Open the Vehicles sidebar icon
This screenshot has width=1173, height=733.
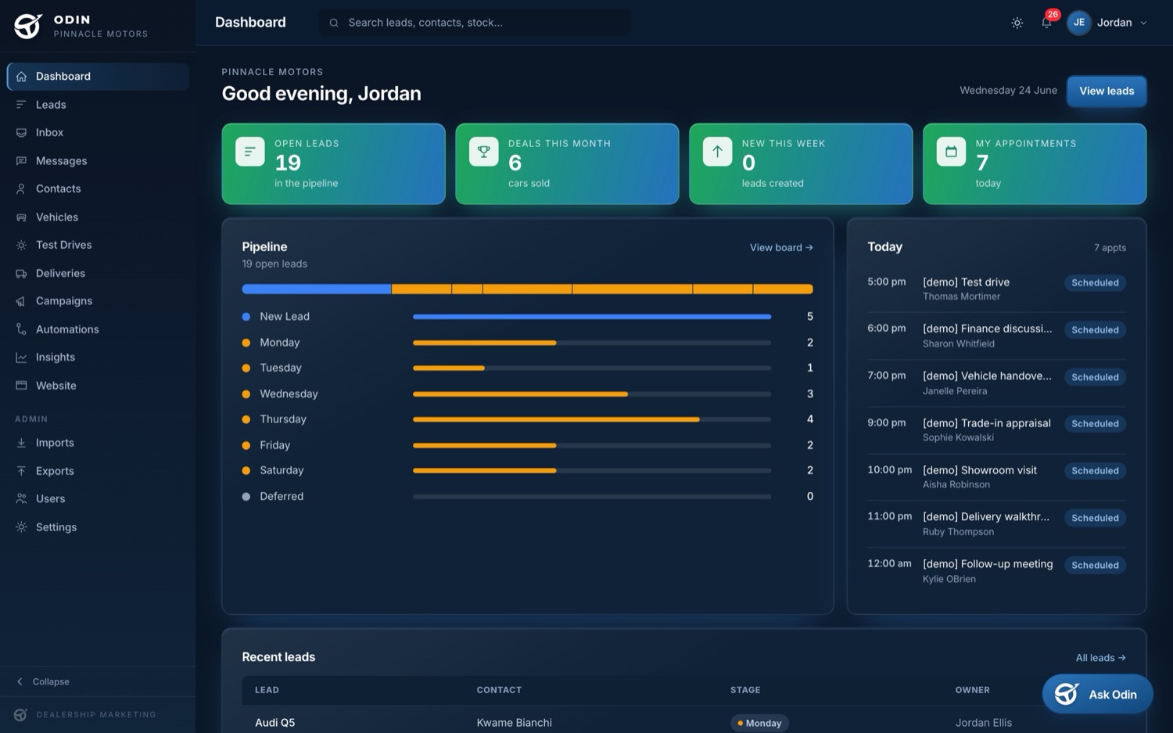click(21, 217)
